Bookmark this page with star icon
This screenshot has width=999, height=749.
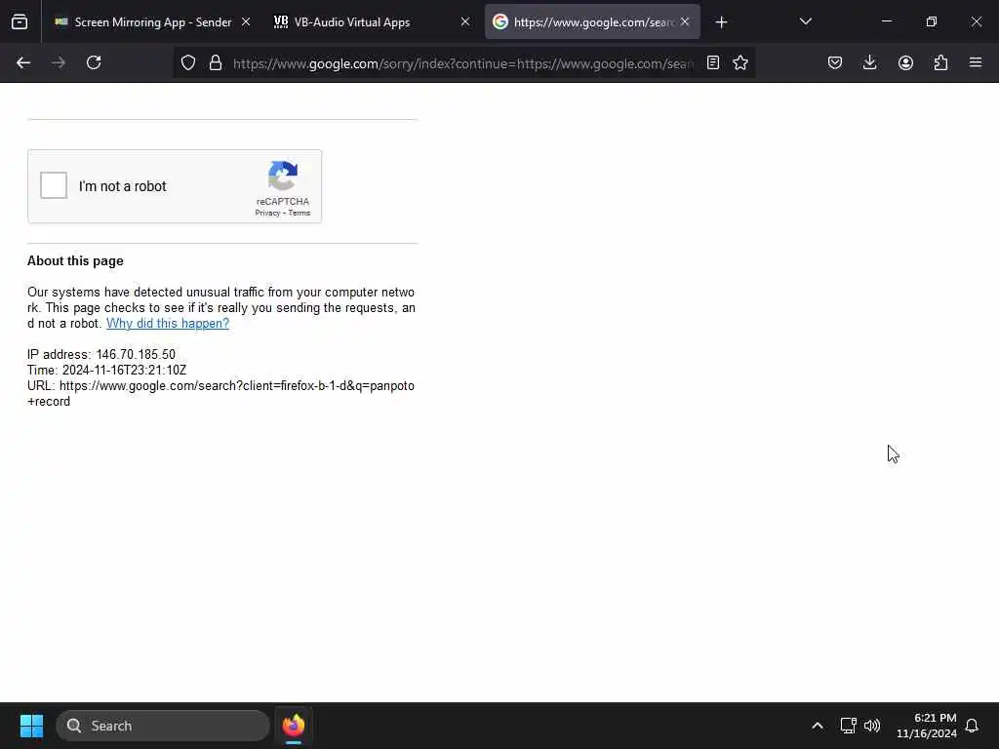point(740,62)
